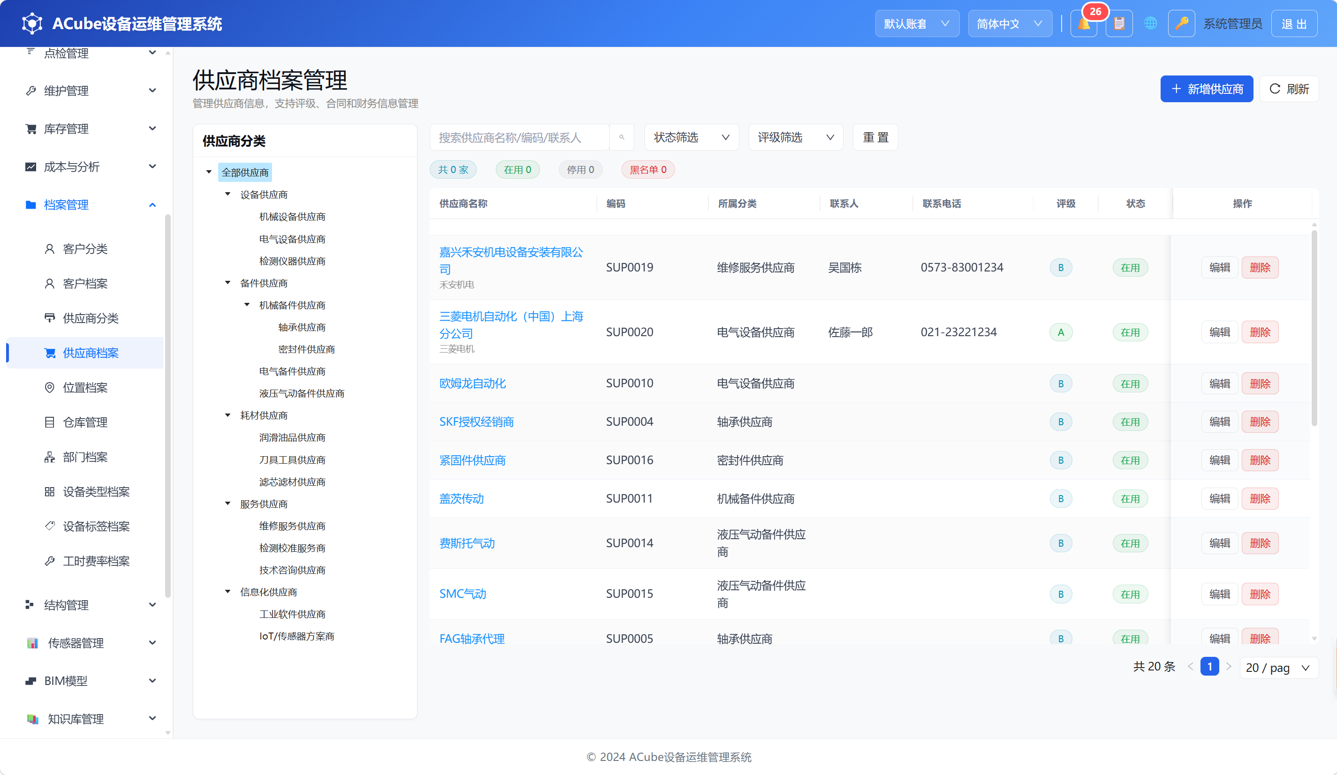Edit the 欧姆龙自动化 supplier row
This screenshot has width=1337, height=775.
pyautogui.click(x=1219, y=383)
